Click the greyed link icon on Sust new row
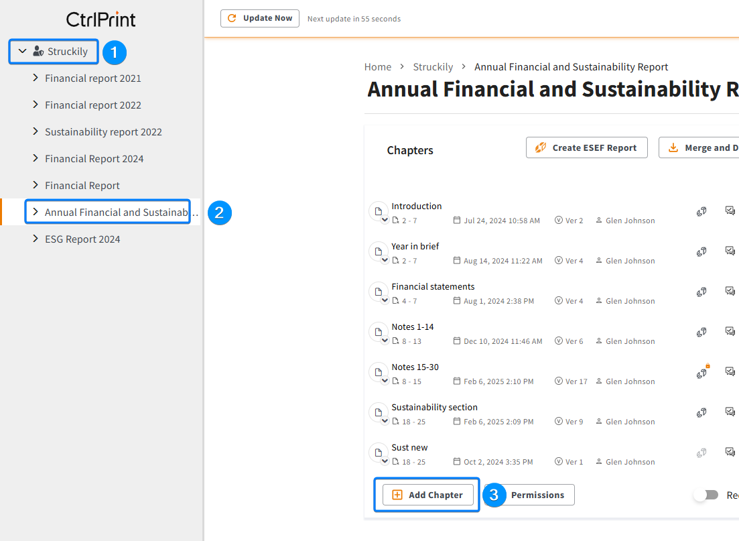Screen dimensions: 739x541 701,453
